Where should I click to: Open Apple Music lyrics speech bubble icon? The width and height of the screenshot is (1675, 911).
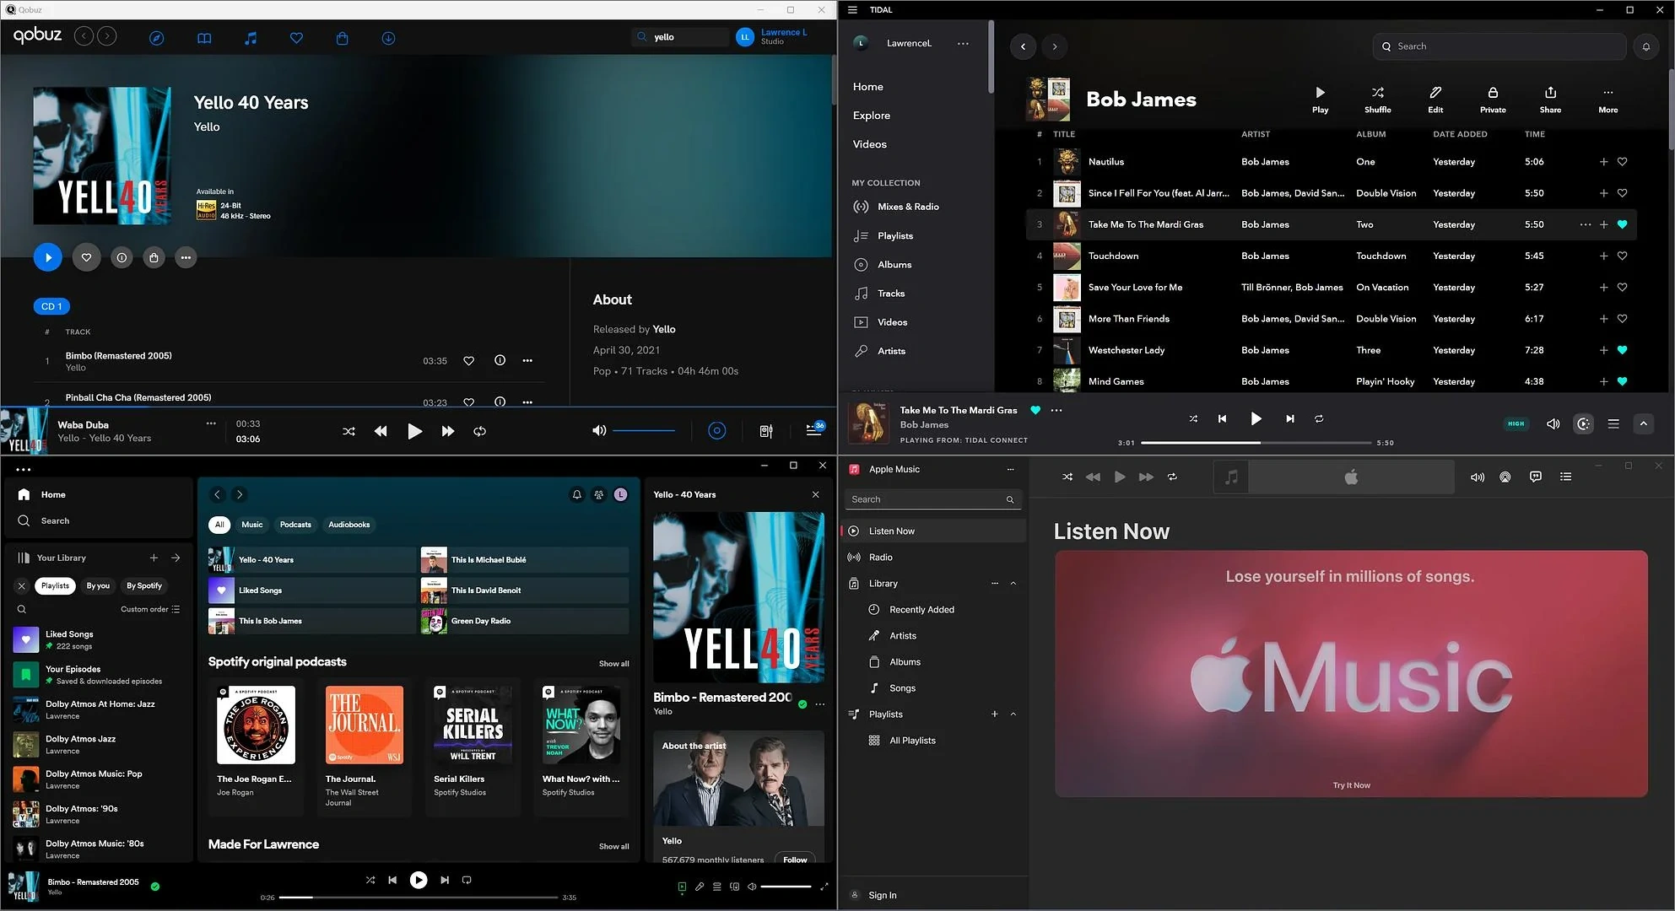[1535, 477]
